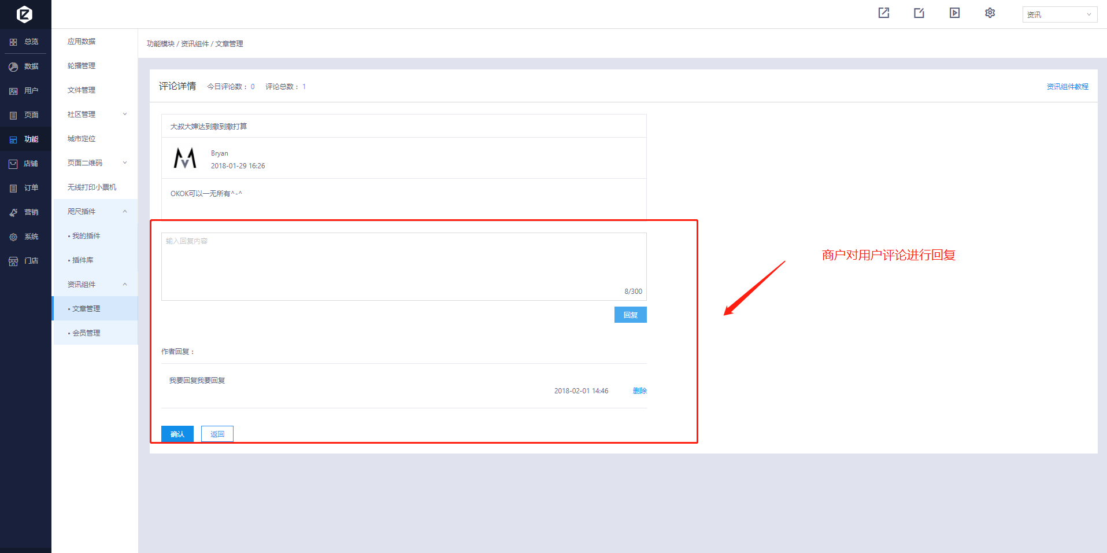Click the edit pencil icon in top bar
The image size is (1107, 553).
919,13
